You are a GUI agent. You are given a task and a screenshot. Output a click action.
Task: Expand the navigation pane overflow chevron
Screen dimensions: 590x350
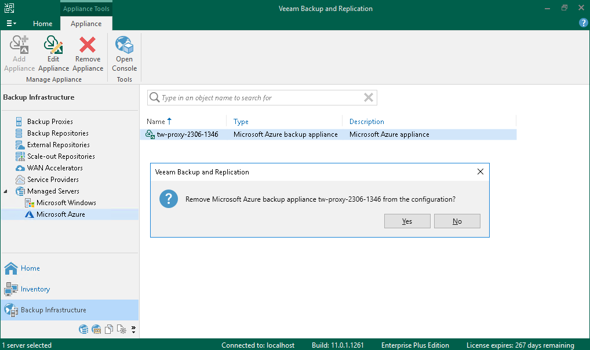pyautogui.click(x=133, y=330)
